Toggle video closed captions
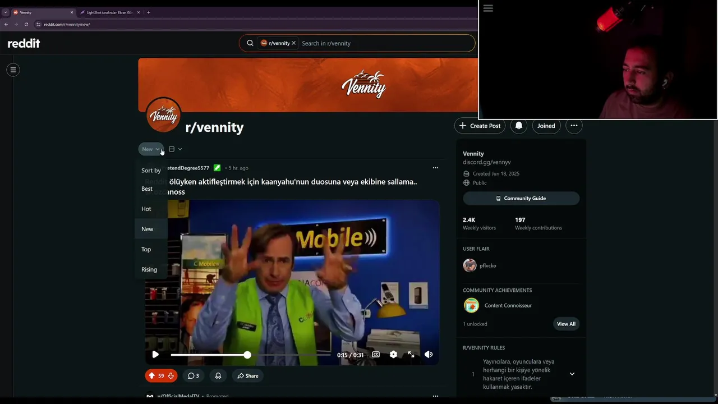 pos(376,355)
